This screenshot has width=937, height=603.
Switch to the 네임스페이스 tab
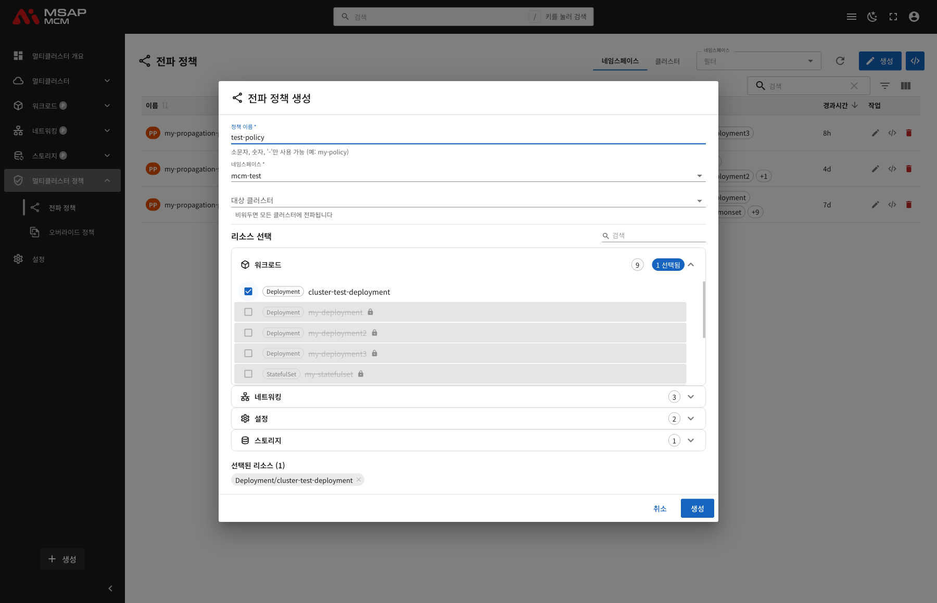tap(620, 61)
